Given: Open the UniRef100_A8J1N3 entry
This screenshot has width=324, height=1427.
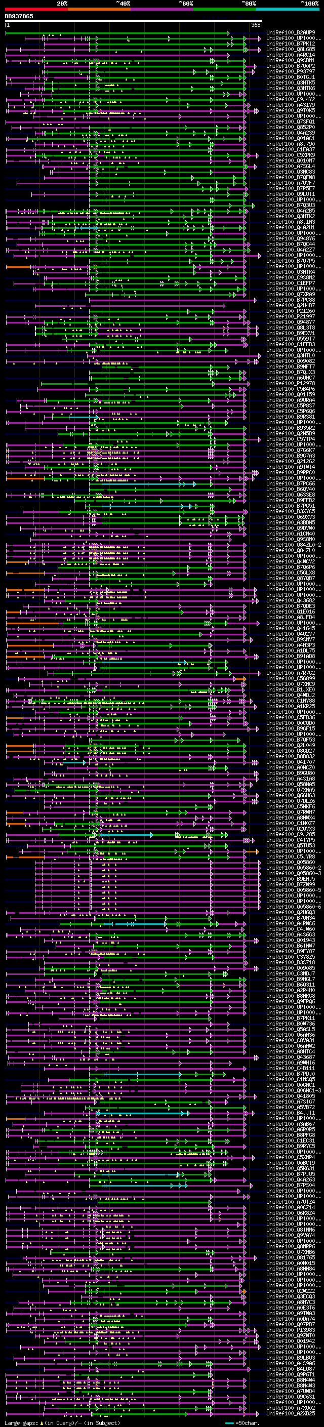Looking at the screenshot, I should (x=291, y=222).
